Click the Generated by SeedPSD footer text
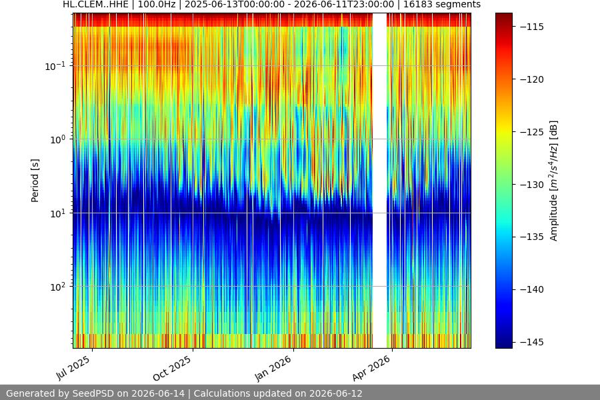Viewport: 600px width, 400px height. coord(184,393)
